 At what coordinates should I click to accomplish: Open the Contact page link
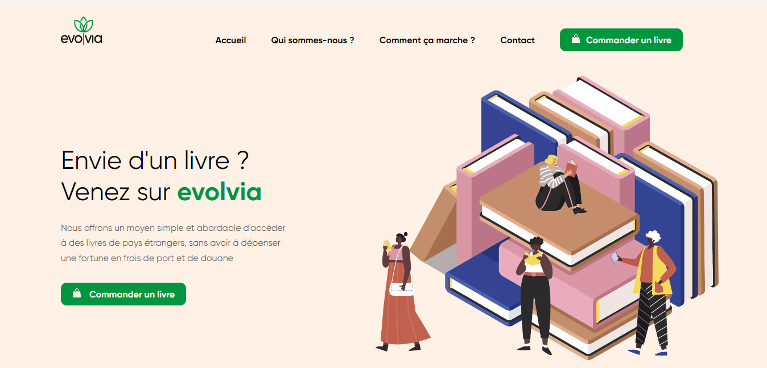point(517,40)
